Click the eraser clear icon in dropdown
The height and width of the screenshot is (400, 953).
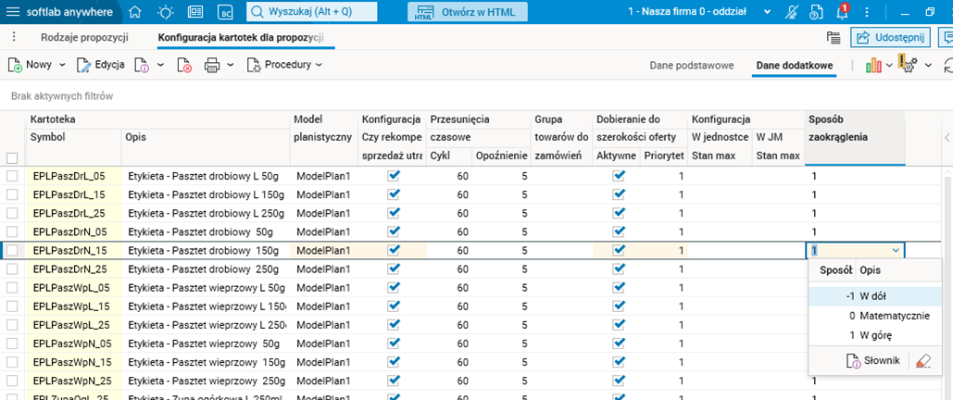pyautogui.click(x=922, y=361)
